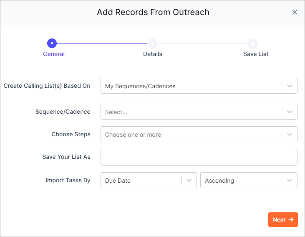Click the Ascending order selector
Image resolution: width=305 pixels, height=237 pixels.
coord(249,180)
